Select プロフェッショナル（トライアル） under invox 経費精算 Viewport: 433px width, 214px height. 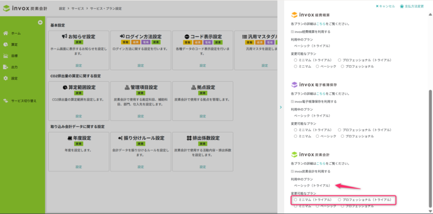coord(339,60)
